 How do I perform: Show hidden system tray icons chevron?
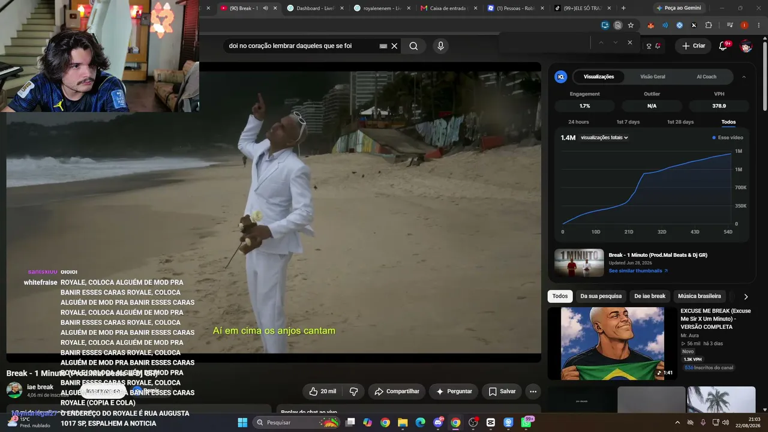coord(677,422)
